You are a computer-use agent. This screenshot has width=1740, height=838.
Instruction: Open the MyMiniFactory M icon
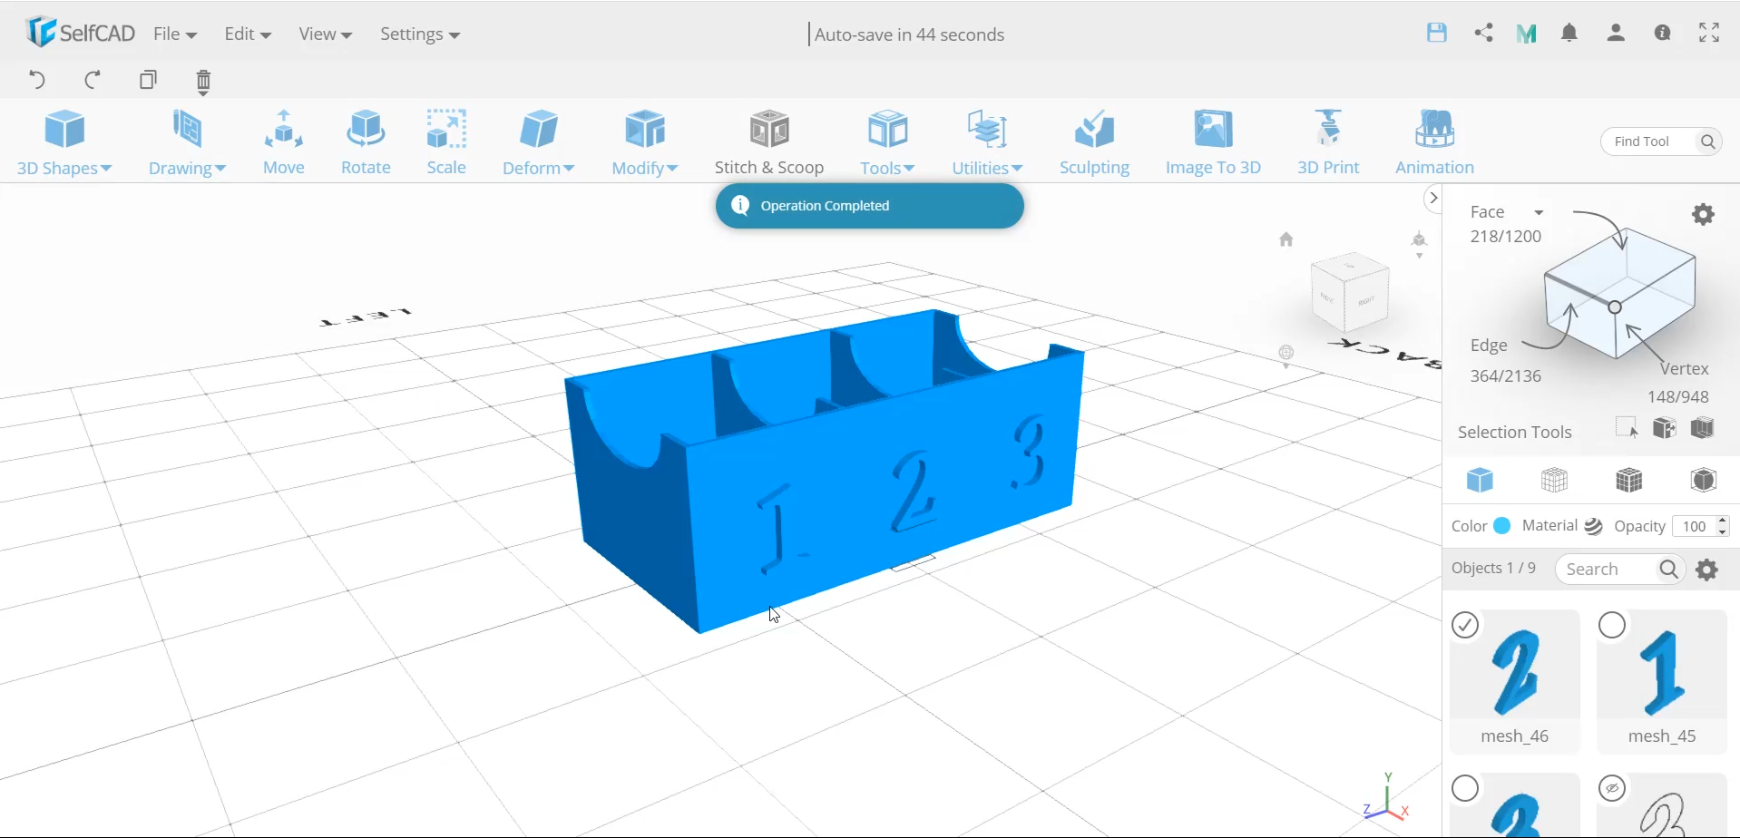click(1527, 34)
